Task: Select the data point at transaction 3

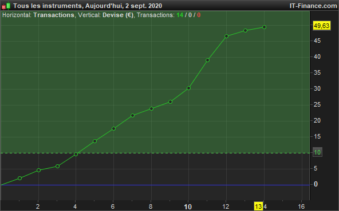Action: pyautogui.click(x=57, y=166)
